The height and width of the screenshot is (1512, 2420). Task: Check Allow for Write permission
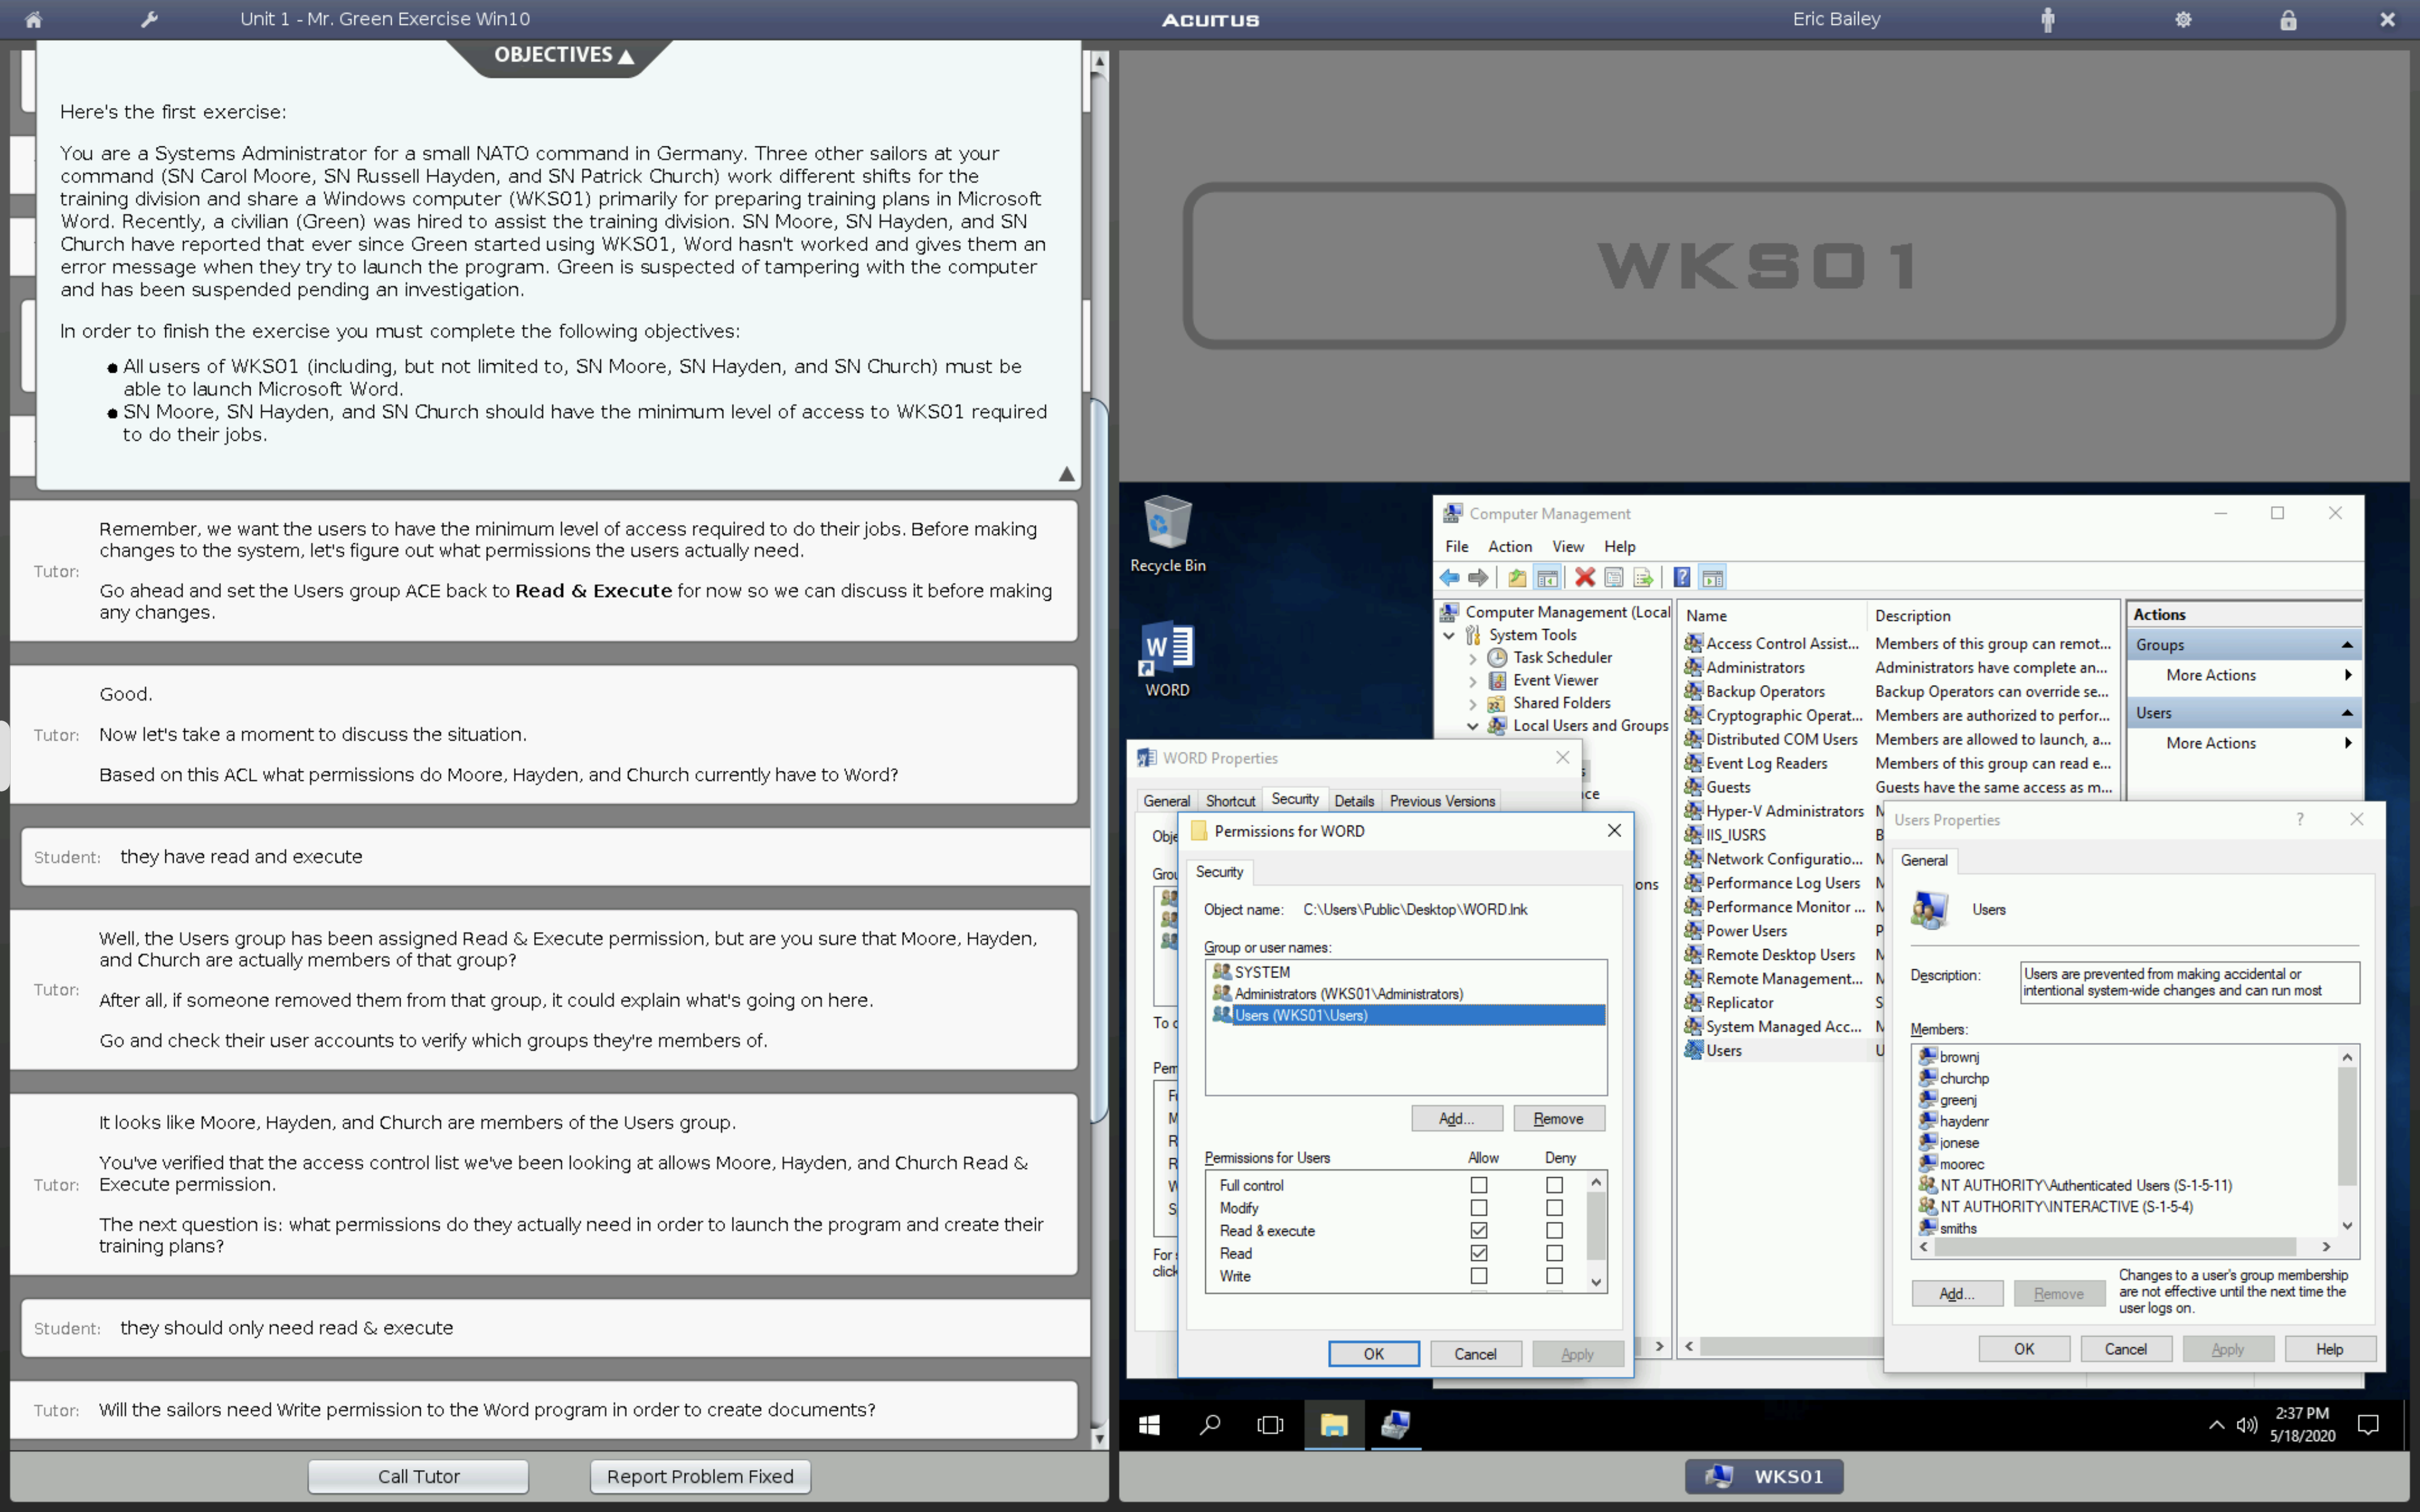pyautogui.click(x=1478, y=1276)
